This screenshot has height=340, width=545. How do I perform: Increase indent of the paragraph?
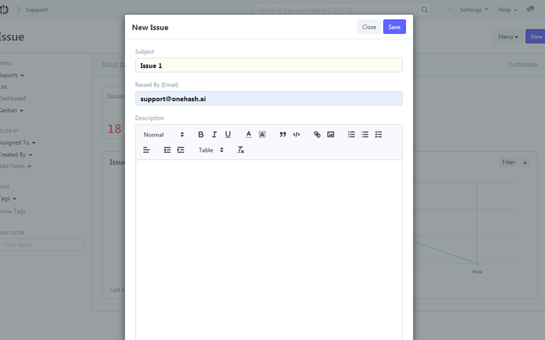[181, 150]
